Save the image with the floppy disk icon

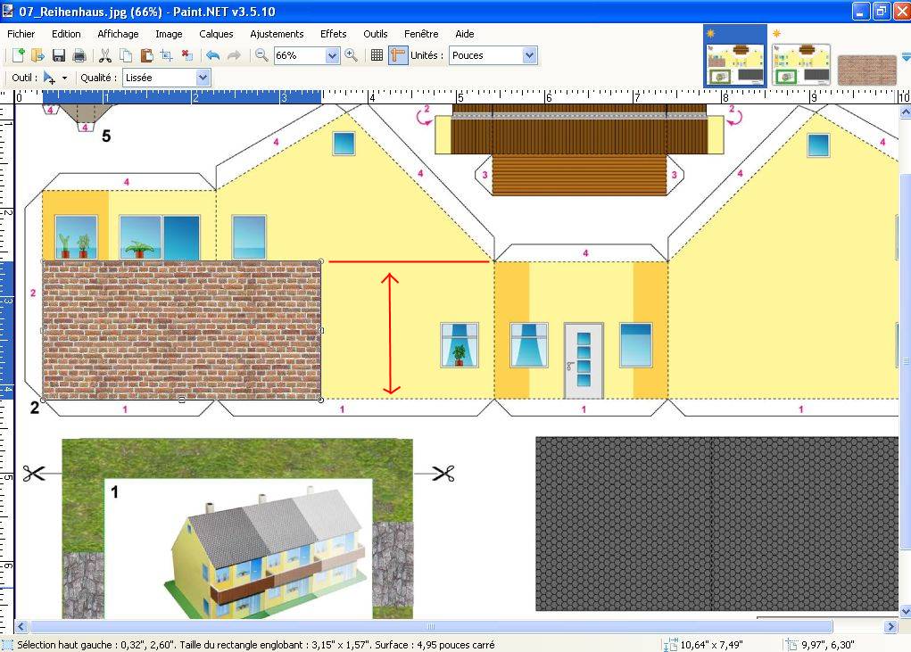click(59, 55)
